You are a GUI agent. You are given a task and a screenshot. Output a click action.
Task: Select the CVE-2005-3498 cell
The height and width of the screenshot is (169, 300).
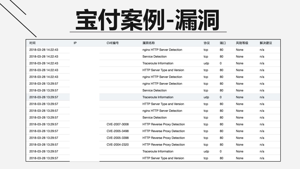(x=118, y=131)
